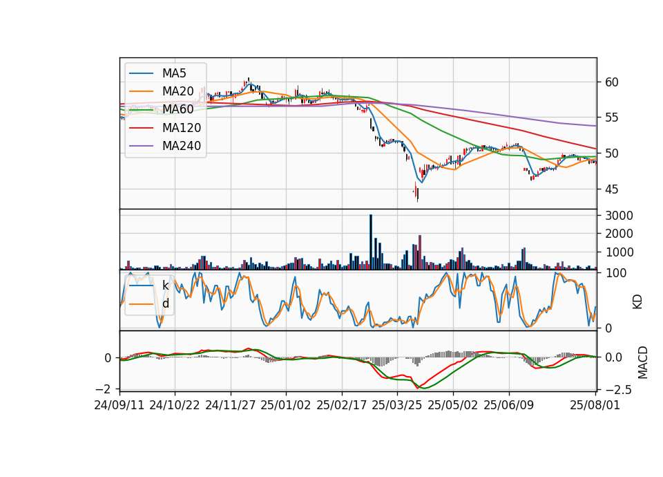Screen dimensions: 663x477
Task: Click the 55 price axis tick label
Action: (612, 118)
